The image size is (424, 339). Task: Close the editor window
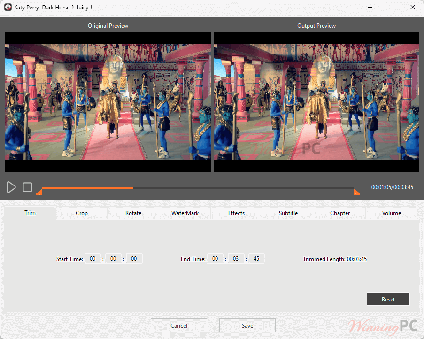click(x=413, y=8)
